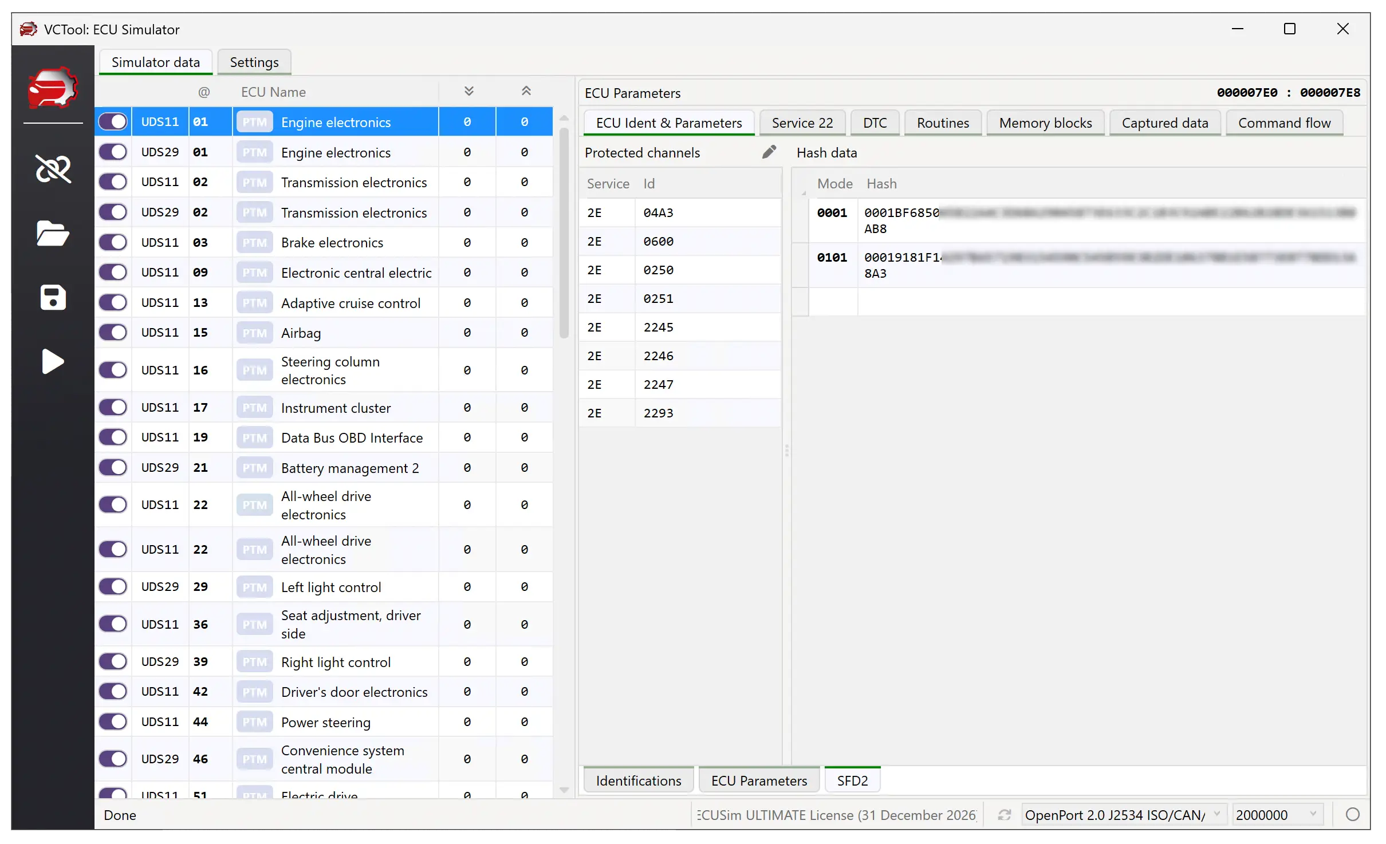Open file using the folder icon

pyautogui.click(x=53, y=233)
